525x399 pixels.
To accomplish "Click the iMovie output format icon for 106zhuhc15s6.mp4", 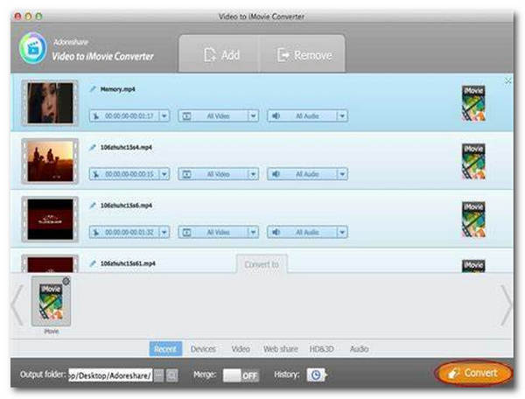I will coord(473,220).
